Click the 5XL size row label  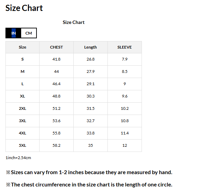[23, 145]
